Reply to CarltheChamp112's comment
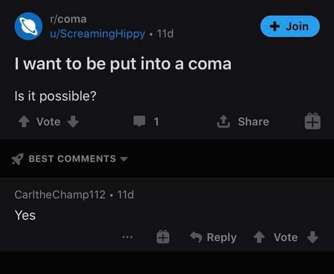Screen dimensions: 334x274 click(213, 237)
